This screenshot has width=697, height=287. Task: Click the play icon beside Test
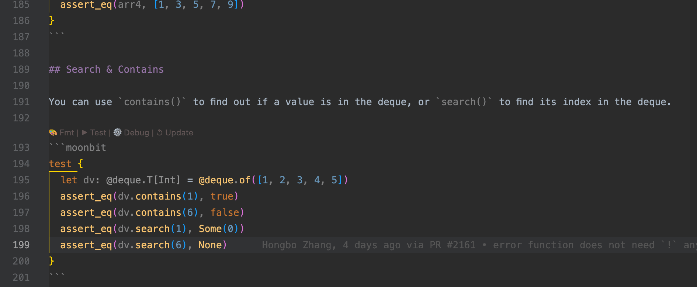84,132
